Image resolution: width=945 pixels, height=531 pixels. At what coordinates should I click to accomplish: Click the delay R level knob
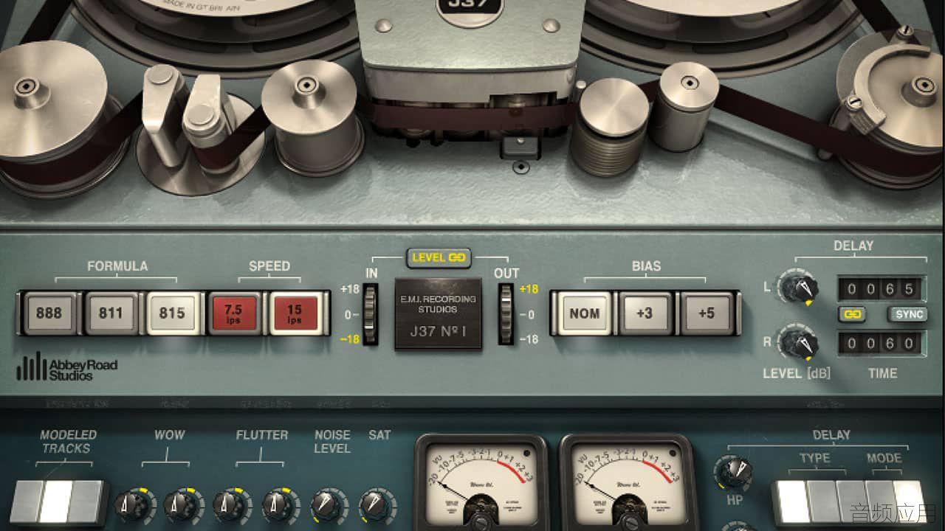click(x=799, y=344)
